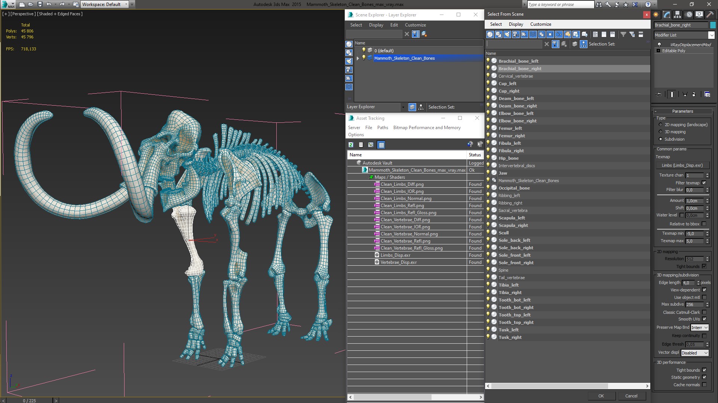This screenshot has width=718, height=403.
Task: Click Make Unique modifier icon
Action: tap(685, 94)
